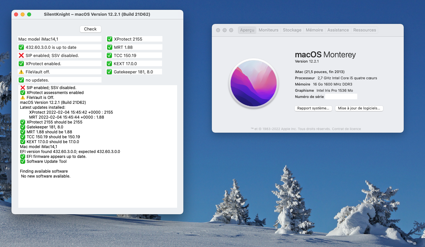Viewport: 425px width, 247px height.
Task: Click green checkmark beside 'no updates.' field
Action: (x=21, y=80)
